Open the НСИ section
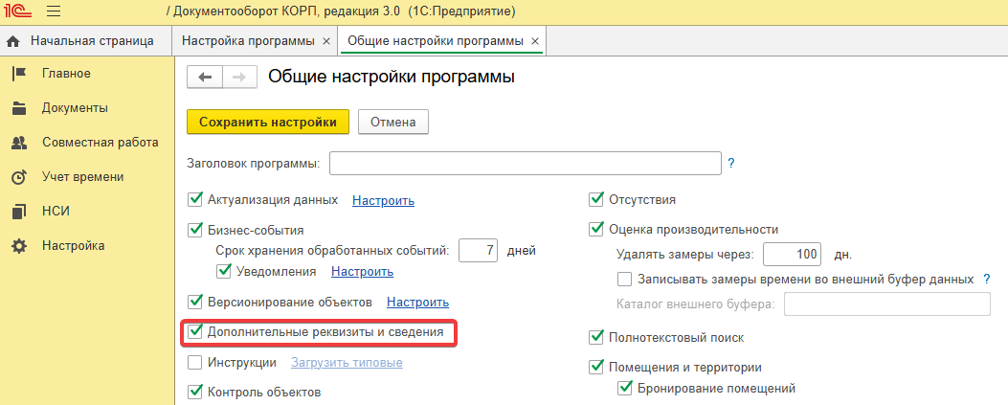Viewport: 1008px width, 405px height. coord(87,212)
